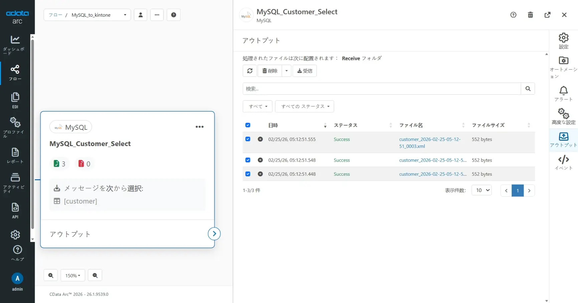Uncheck the row at 05:12:51.448
578x303 pixels.
[x=248, y=174]
